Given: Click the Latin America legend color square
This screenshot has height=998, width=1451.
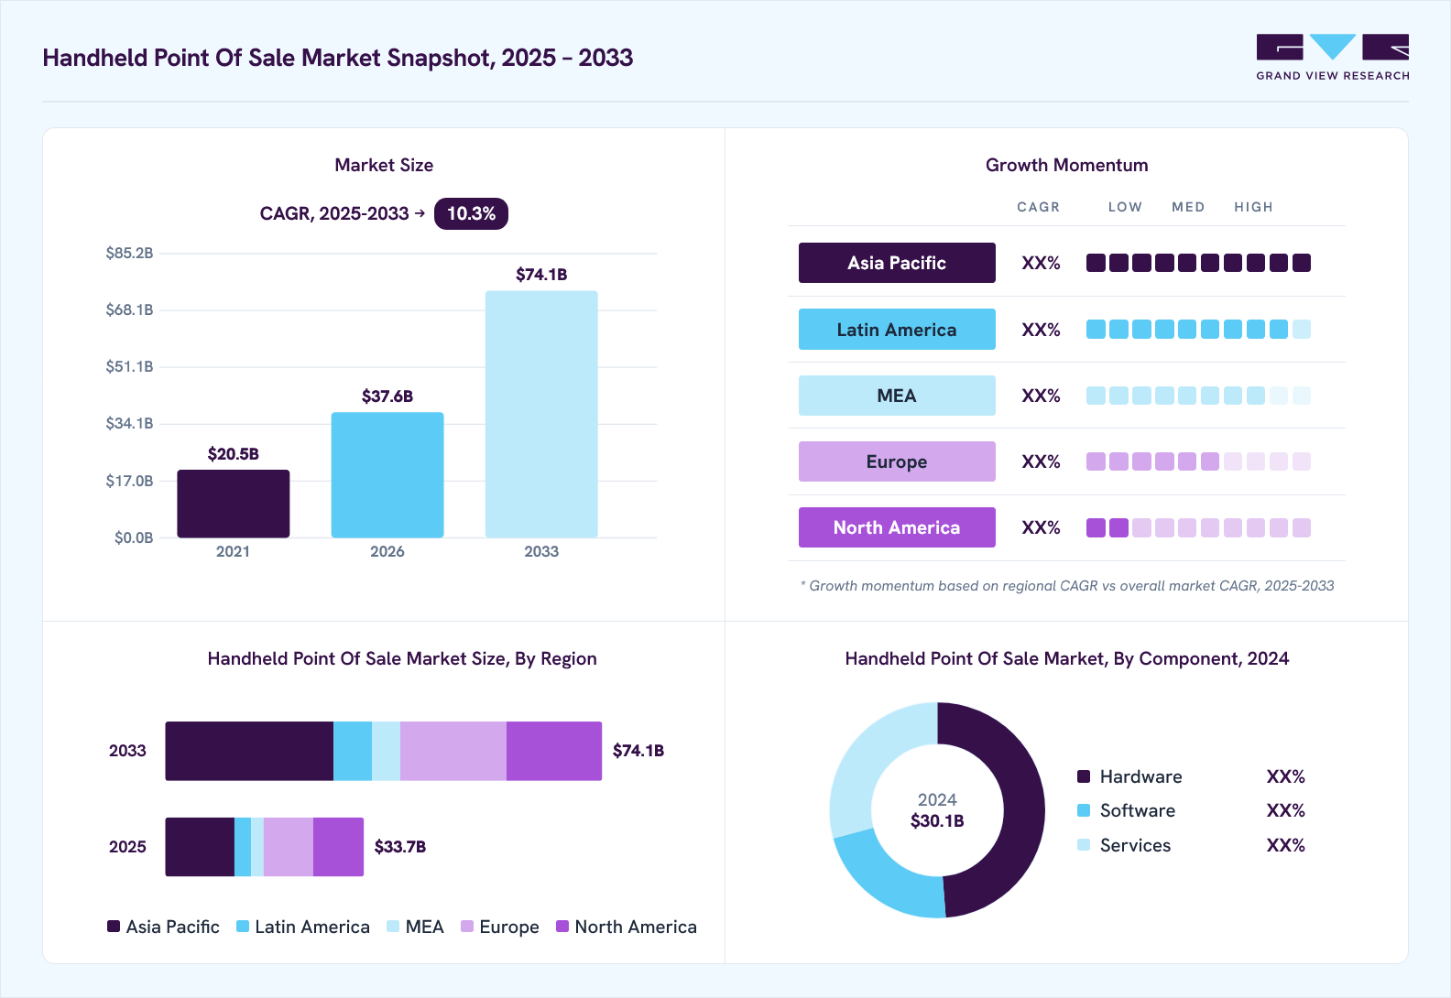Looking at the screenshot, I should [243, 927].
